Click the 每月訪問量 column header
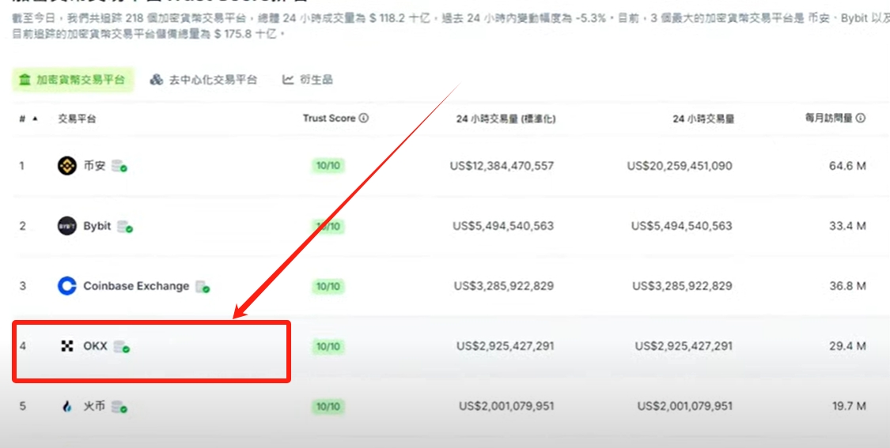This screenshot has width=890, height=448. (829, 118)
